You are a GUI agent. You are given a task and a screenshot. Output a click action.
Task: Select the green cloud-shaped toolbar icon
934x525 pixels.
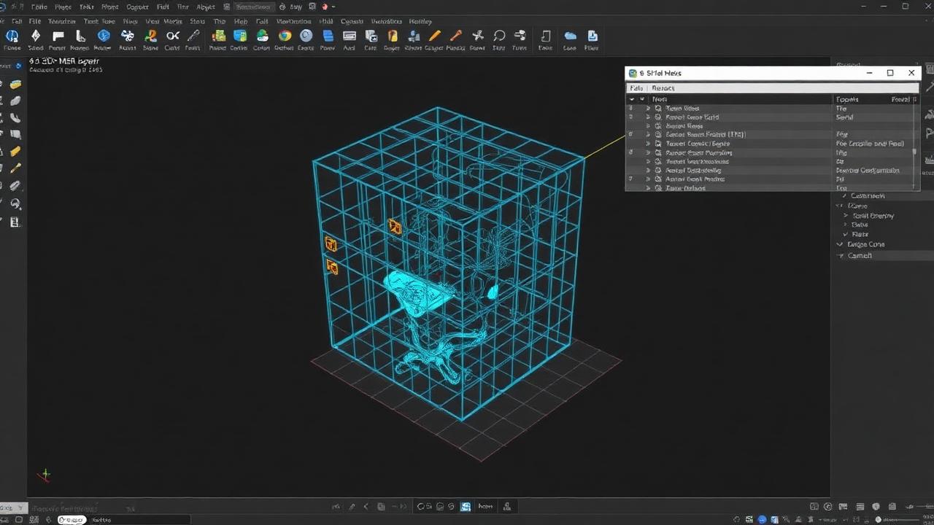click(262, 36)
